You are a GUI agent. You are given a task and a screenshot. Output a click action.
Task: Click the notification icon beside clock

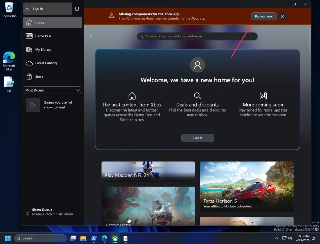point(313,238)
